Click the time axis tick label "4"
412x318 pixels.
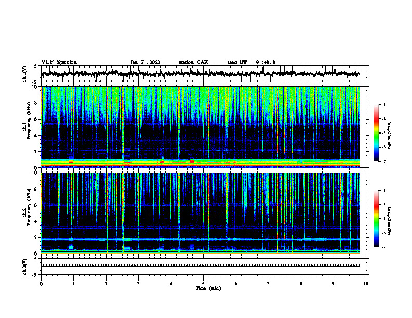(x=171, y=284)
